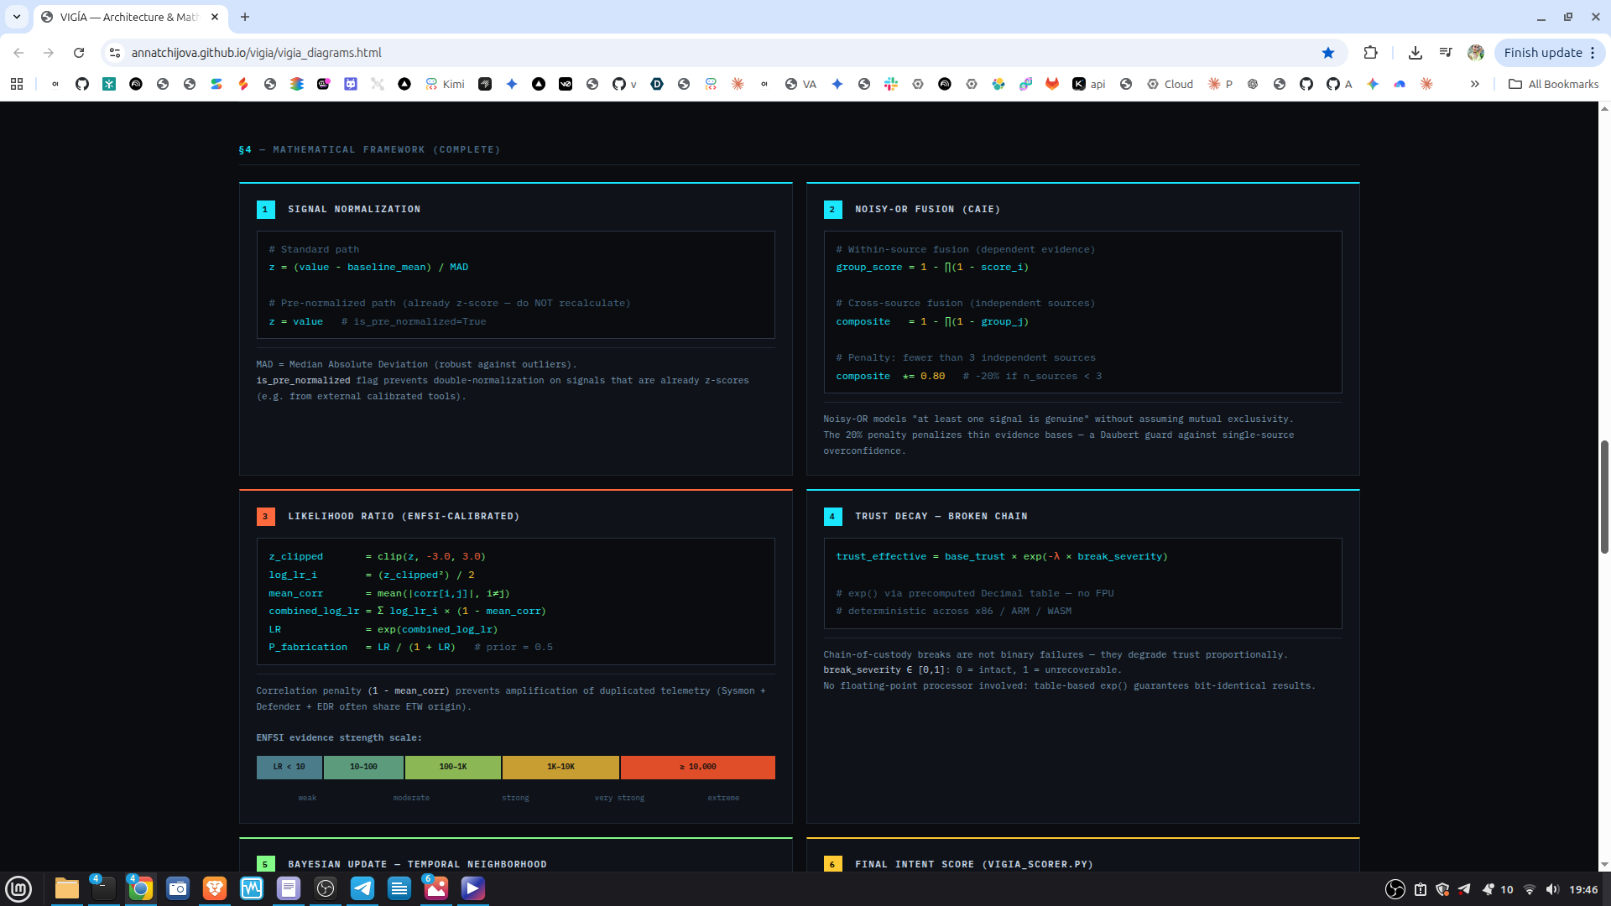Reload the VIGÍA diagrams page

click(79, 53)
